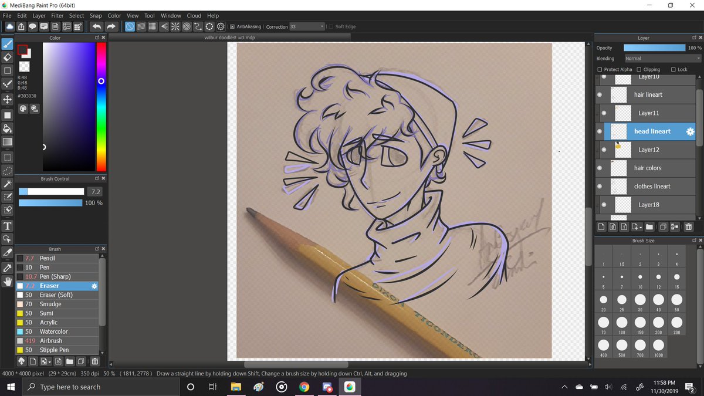Viewport: 704px width, 396px height.
Task: Enable the radial snap guide
Action: 175,26
